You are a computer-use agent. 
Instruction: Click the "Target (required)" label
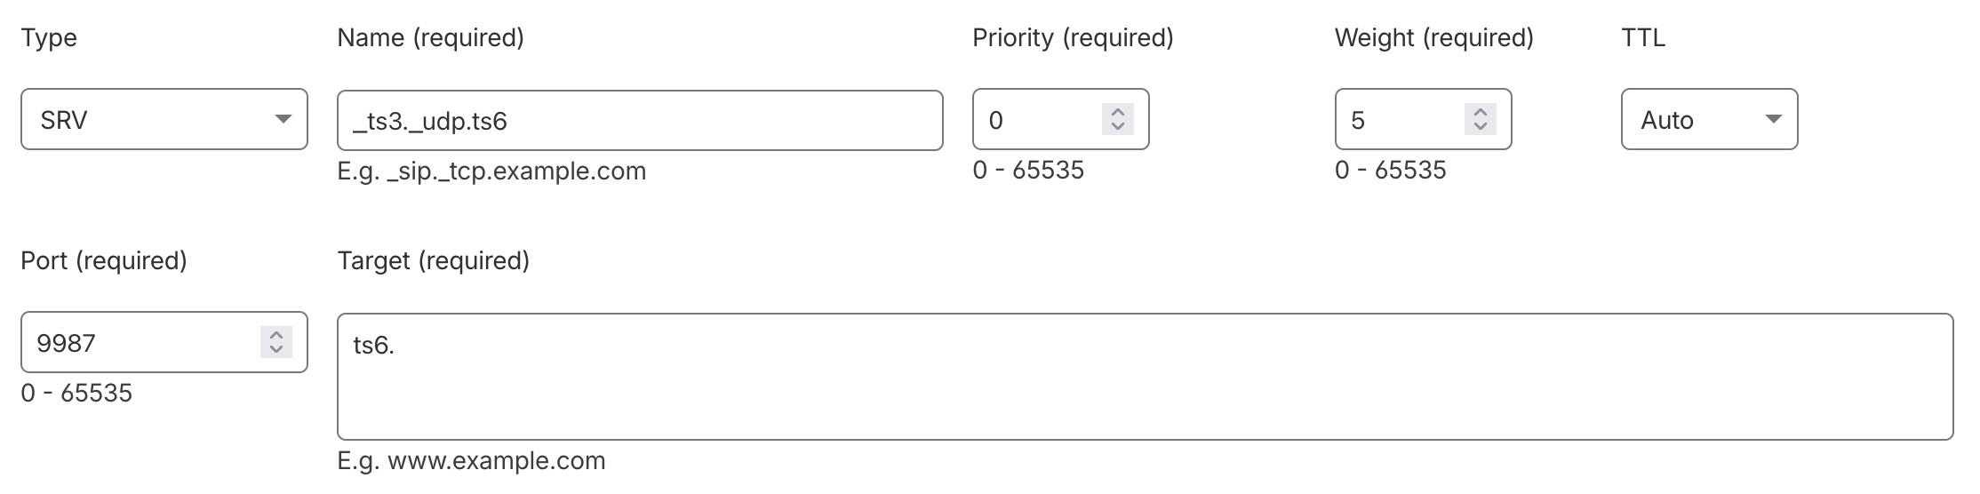[433, 260]
